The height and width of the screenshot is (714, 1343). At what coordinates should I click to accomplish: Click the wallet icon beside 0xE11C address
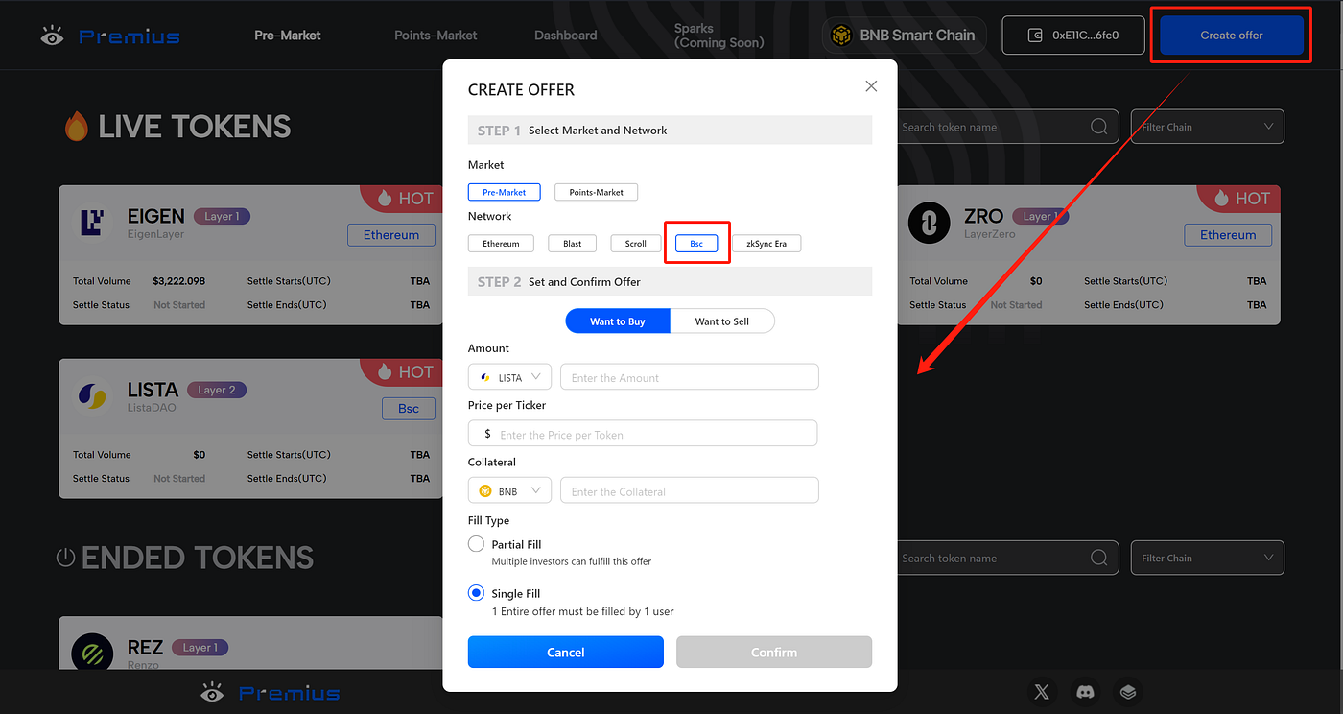[1035, 36]
